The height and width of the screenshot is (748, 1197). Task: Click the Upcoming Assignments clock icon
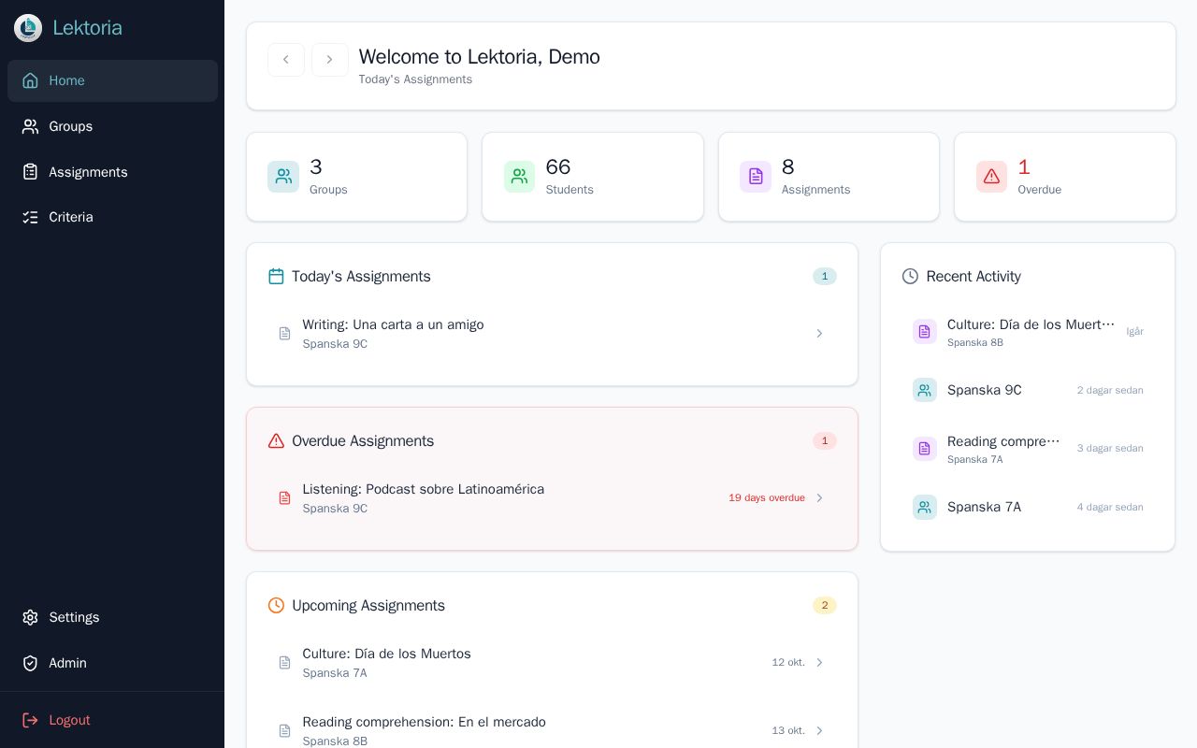coord(276,605)
